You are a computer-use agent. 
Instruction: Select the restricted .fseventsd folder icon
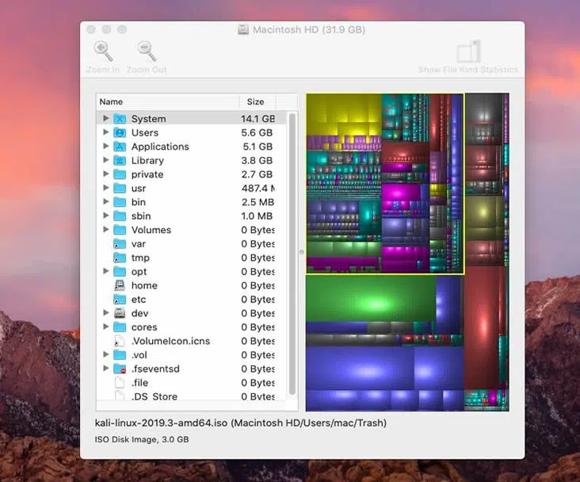(x=120, y=369)
